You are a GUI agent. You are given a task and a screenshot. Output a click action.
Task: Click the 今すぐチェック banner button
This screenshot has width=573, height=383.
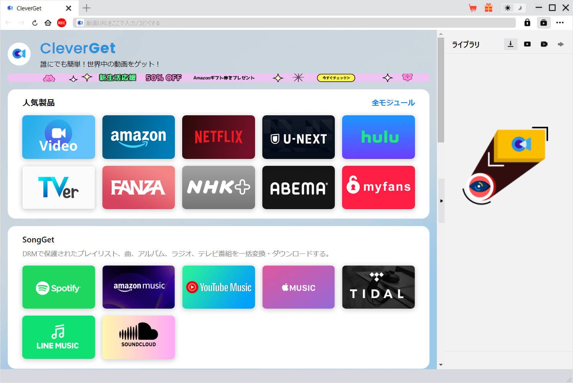click(x=336, y=78)
